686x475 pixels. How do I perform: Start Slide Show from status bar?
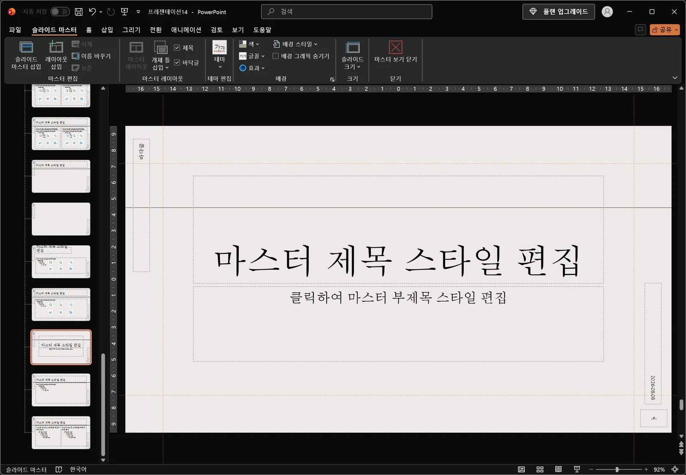click(577, 469)
